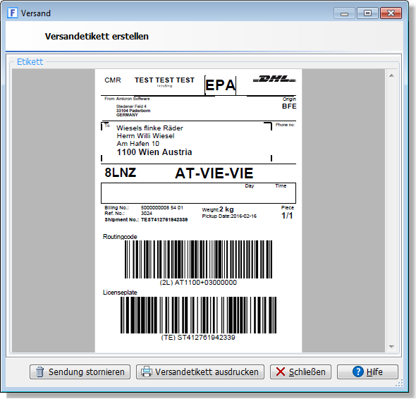416x399 pixels.
Task: Click the 'Etikett' group label
Action: click(30, 61)
